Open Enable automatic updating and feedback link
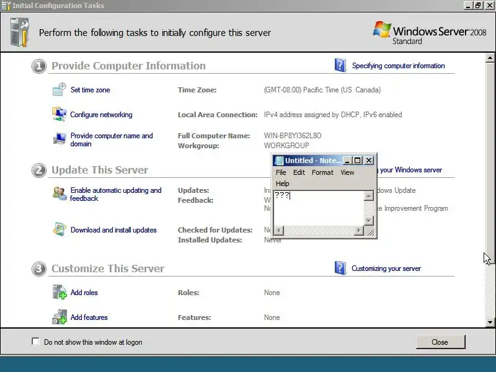The image size is (496, 372). tap(116, 194)
